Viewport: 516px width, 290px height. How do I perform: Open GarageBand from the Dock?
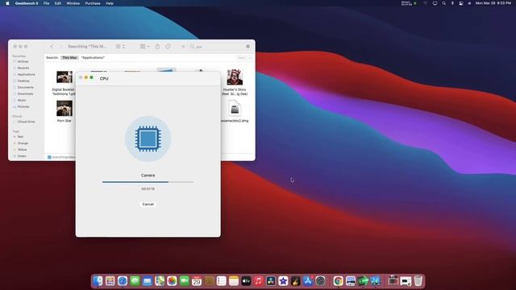[x=296, y=281]
